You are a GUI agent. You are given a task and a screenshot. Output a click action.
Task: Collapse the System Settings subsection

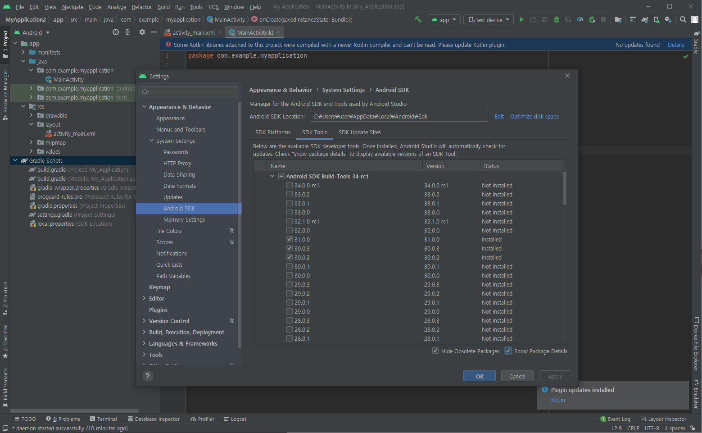[x=151, y=141]
